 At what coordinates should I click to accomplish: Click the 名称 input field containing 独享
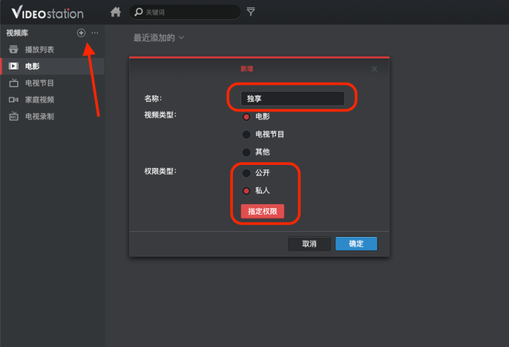point(292,99)
